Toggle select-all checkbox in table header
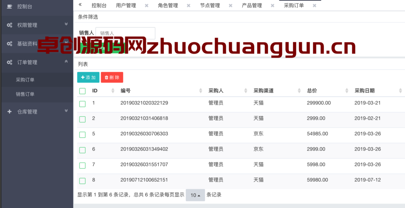 (82, 91)
